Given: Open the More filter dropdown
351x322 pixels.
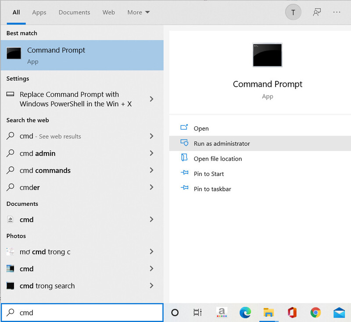Looking at the screenshot, I should (138, 12).
